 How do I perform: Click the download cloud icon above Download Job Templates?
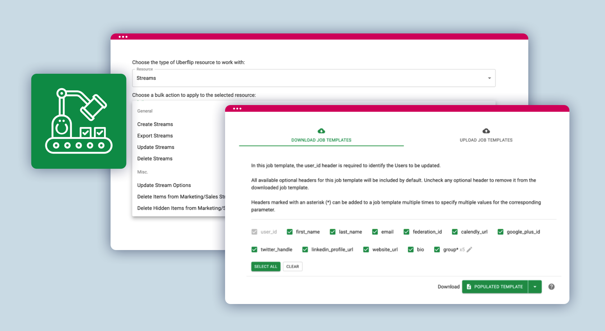click(x=321, y=131)
